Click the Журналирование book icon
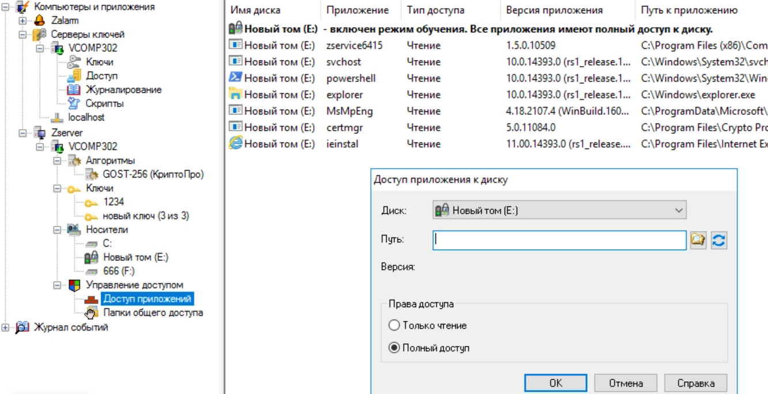768x394 pixels. (x=74, y=90)
